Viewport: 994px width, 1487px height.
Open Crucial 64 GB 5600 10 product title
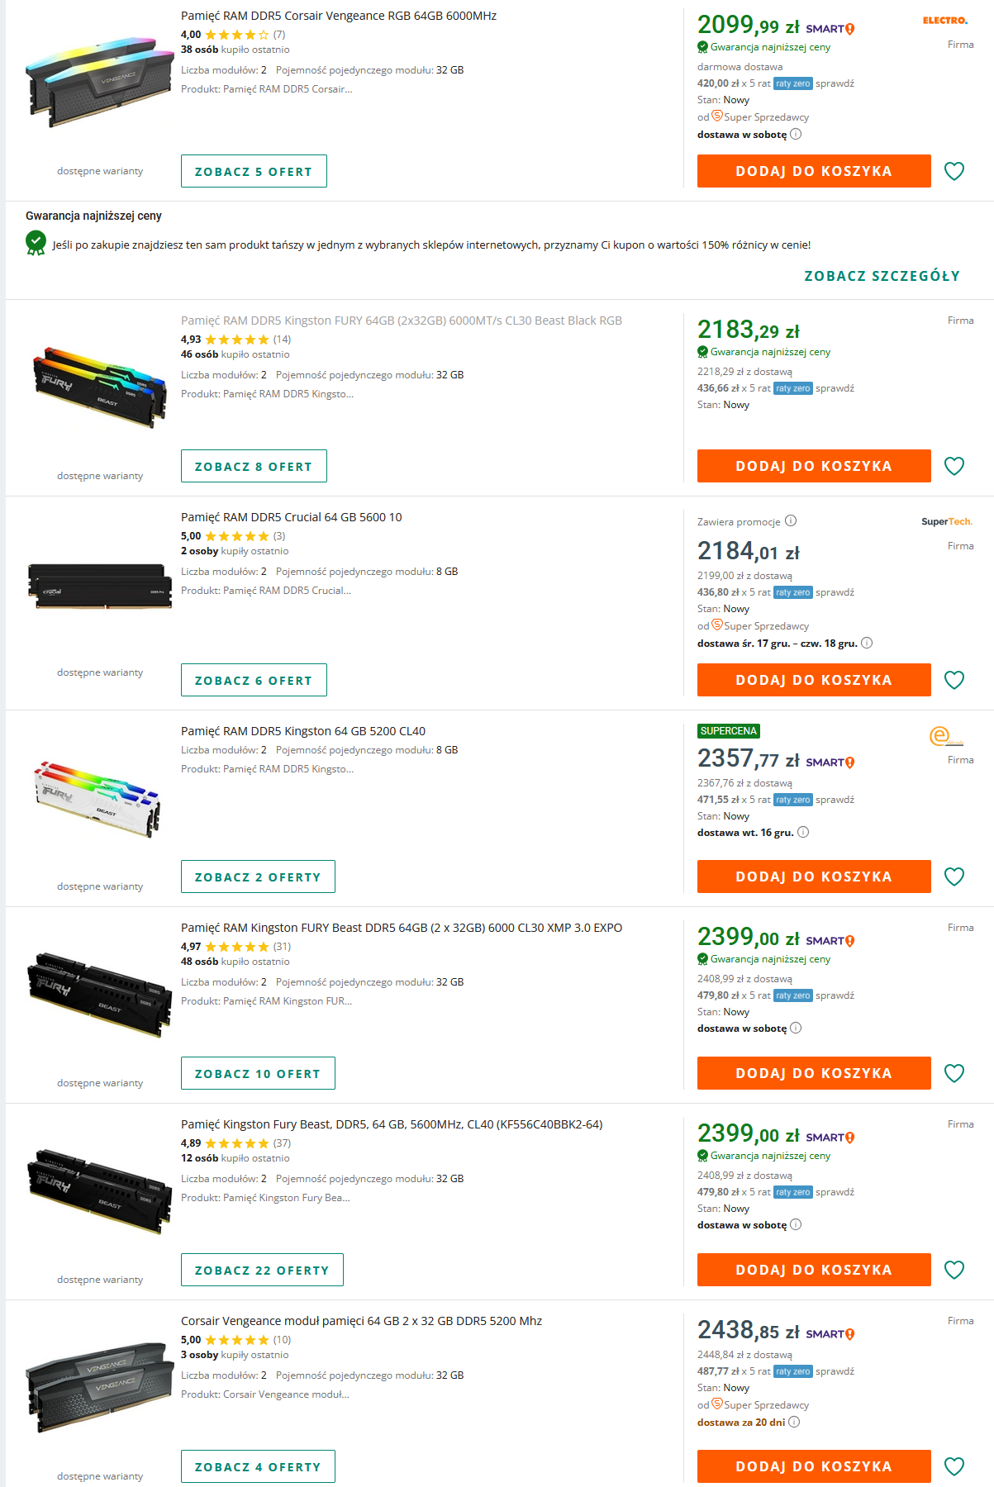291,517
